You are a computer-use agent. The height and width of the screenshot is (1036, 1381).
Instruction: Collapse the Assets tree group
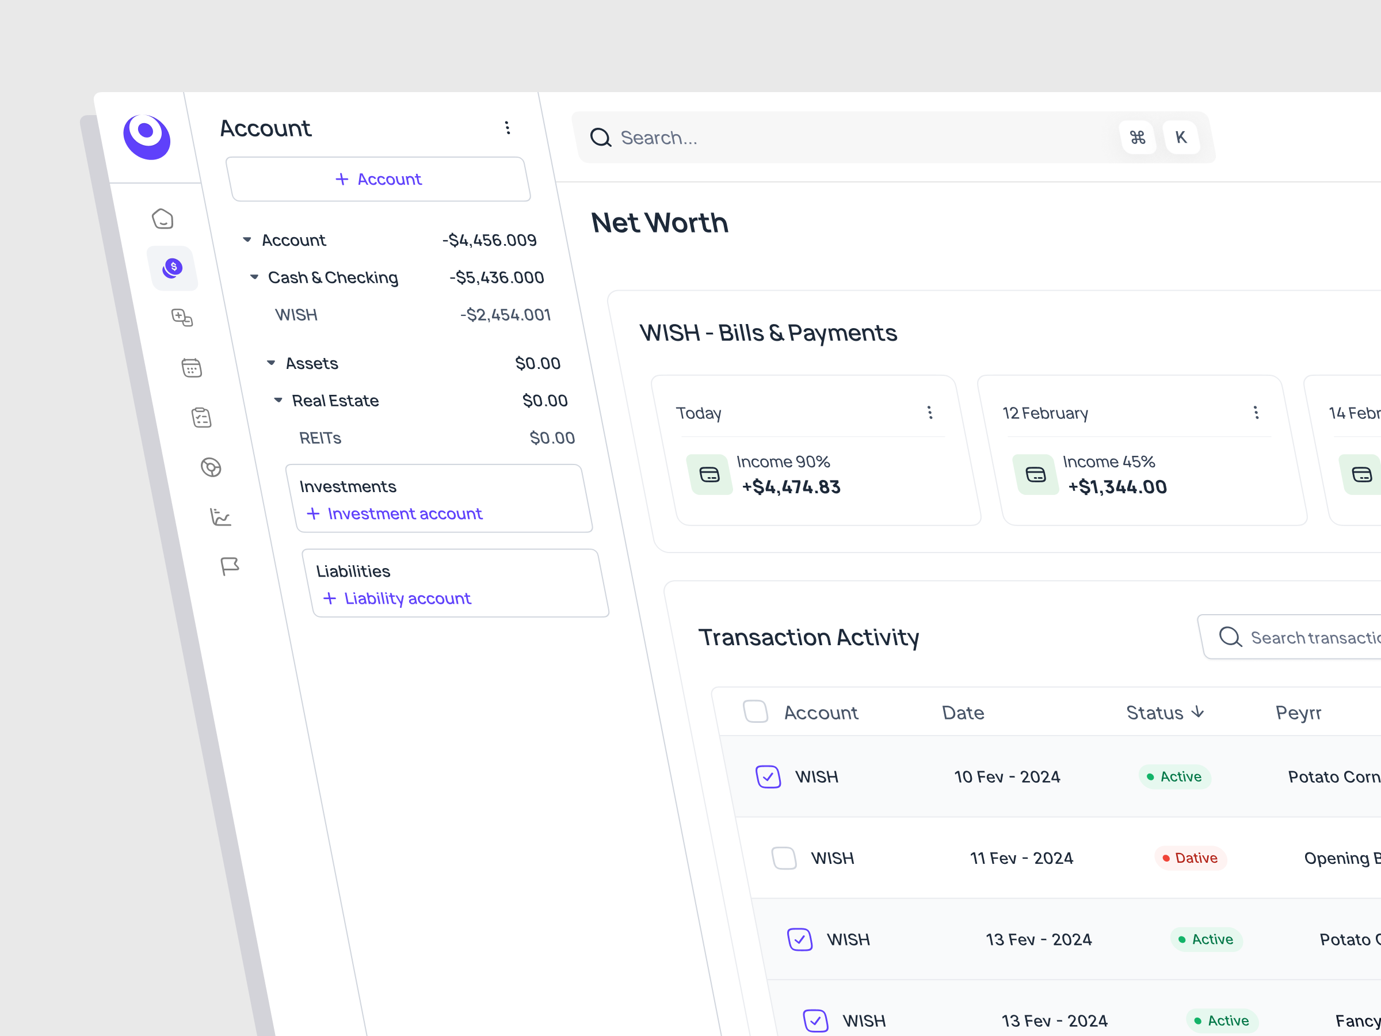[271, 363]
